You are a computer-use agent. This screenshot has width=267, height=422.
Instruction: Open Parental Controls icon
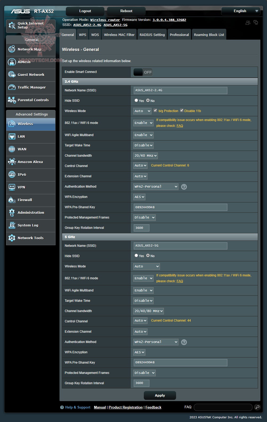pos(12,100)
